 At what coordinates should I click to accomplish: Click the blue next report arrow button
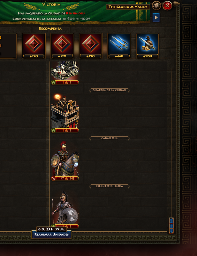click(156, 18)
